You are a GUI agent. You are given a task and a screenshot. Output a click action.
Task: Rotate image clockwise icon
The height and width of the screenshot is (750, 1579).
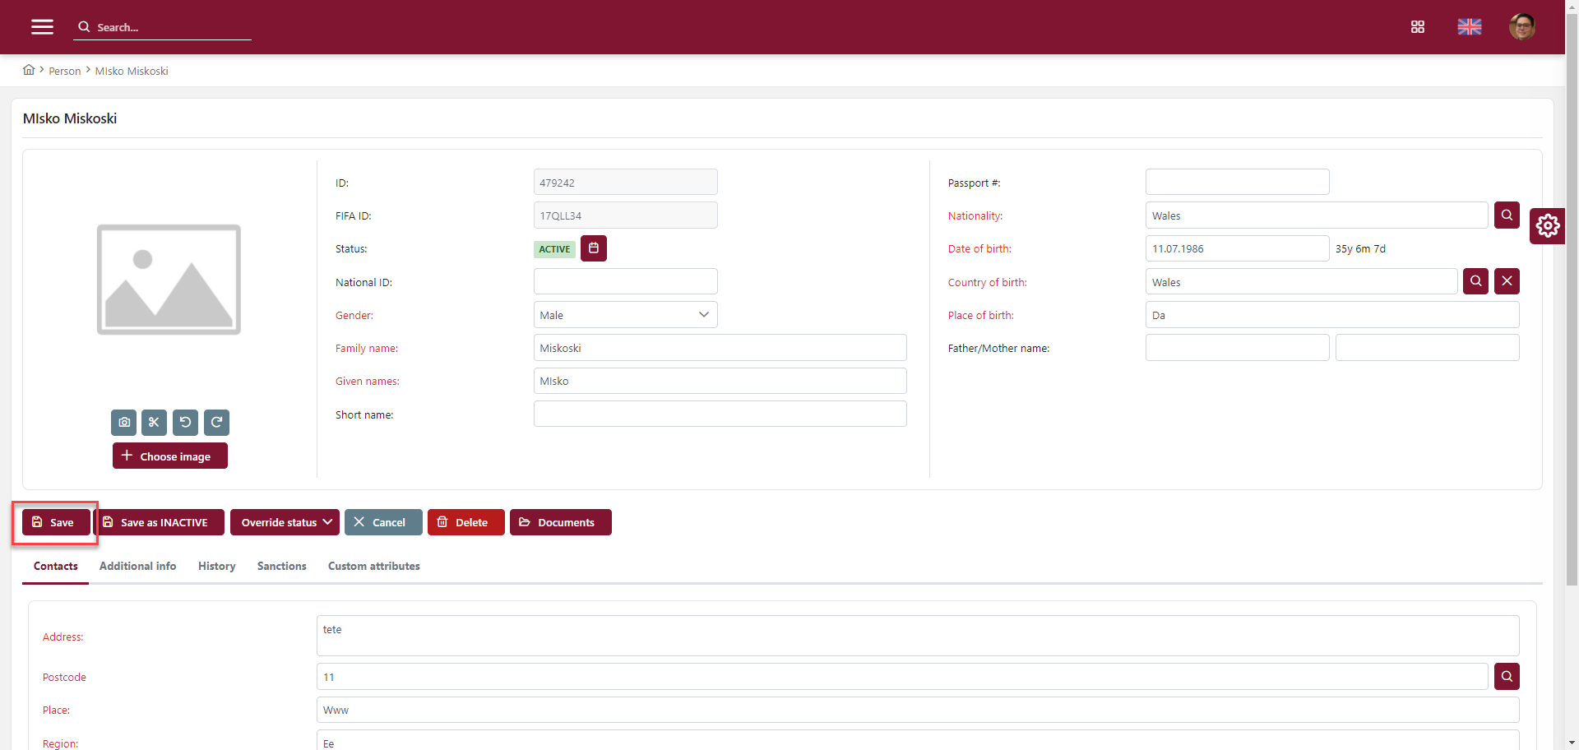(x=216, y=423)
